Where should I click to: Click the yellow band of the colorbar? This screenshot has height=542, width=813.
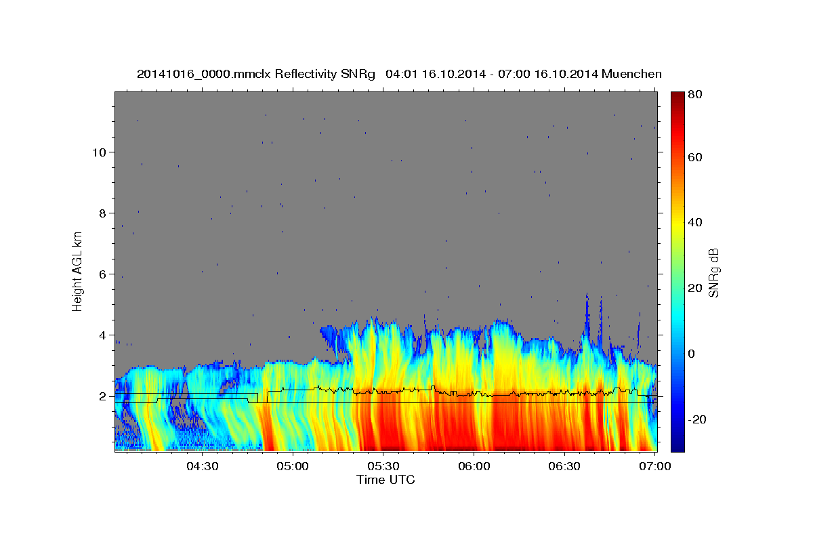pyautogui.click(x=677, y=224)
